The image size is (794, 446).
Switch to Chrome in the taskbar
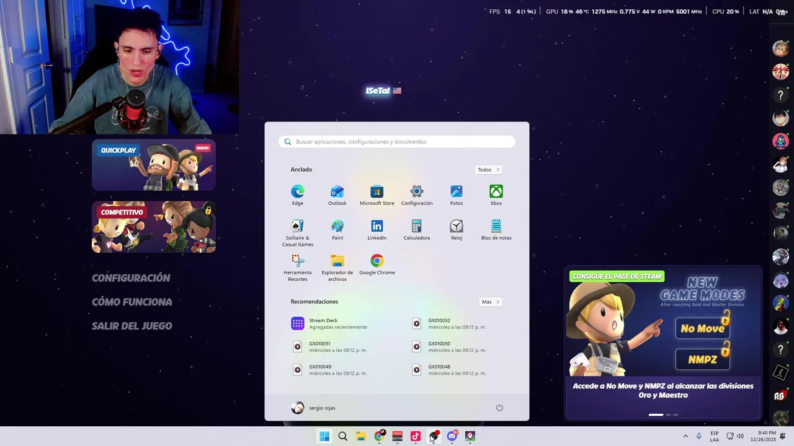coord(379,437)
